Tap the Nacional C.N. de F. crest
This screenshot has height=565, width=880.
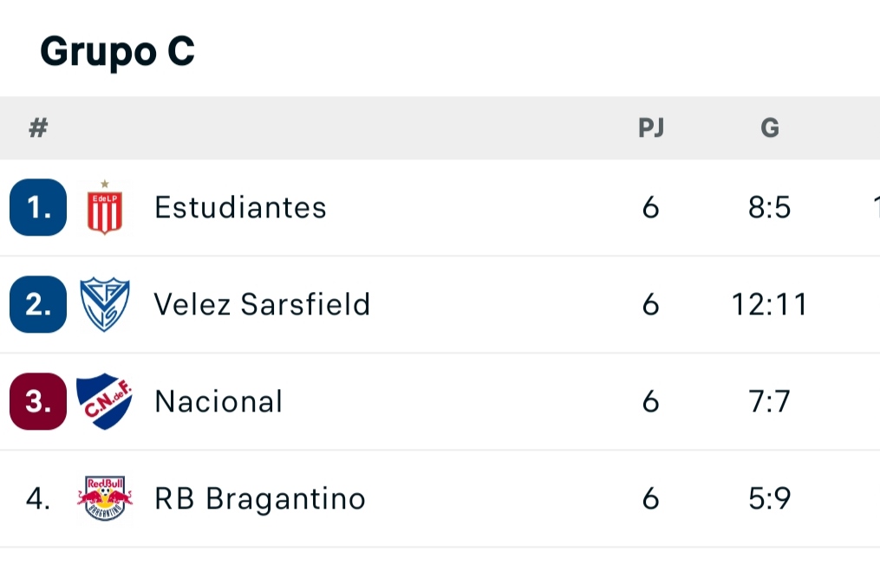(x=104, y=401)
